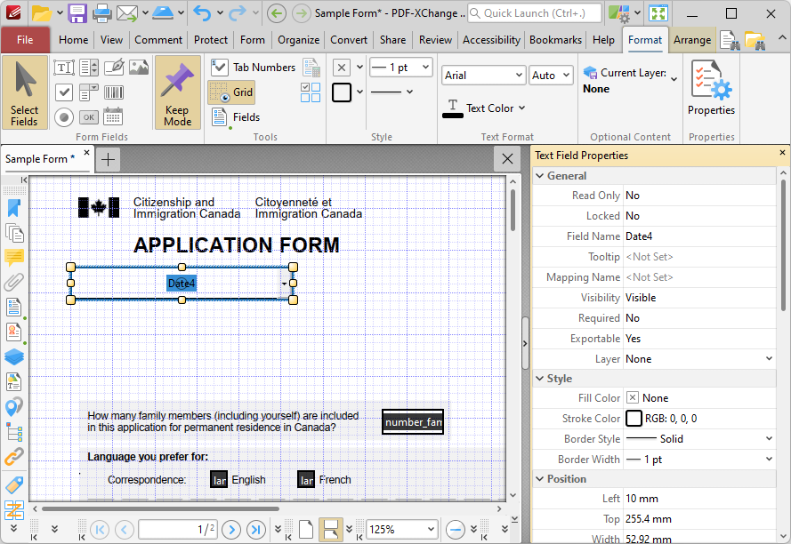
Task: Open the Current Layer selector
Action: tap(630, 81)
